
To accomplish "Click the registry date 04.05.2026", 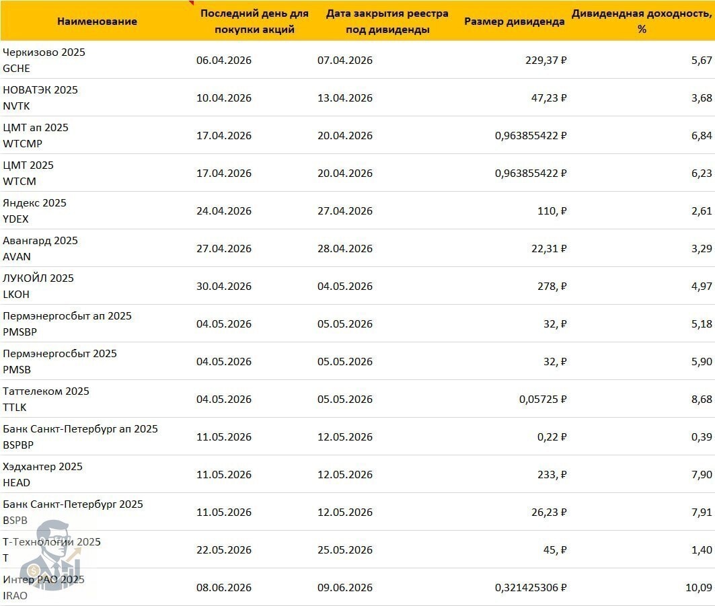I will pyautogui.click(x=345, y=287).
